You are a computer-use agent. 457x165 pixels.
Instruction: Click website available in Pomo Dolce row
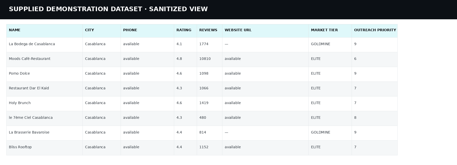pos(233,73)
